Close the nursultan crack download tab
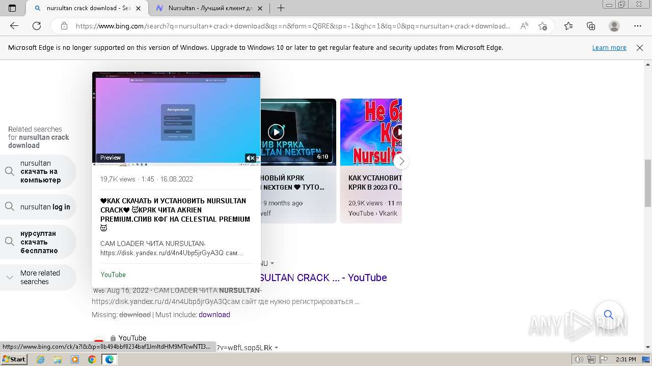This screenshot has width=652, height=366. pos(139,8)
